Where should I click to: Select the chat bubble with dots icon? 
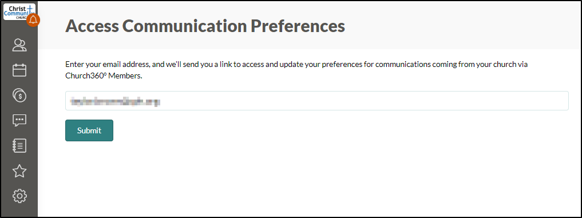[x=19, y=120]
